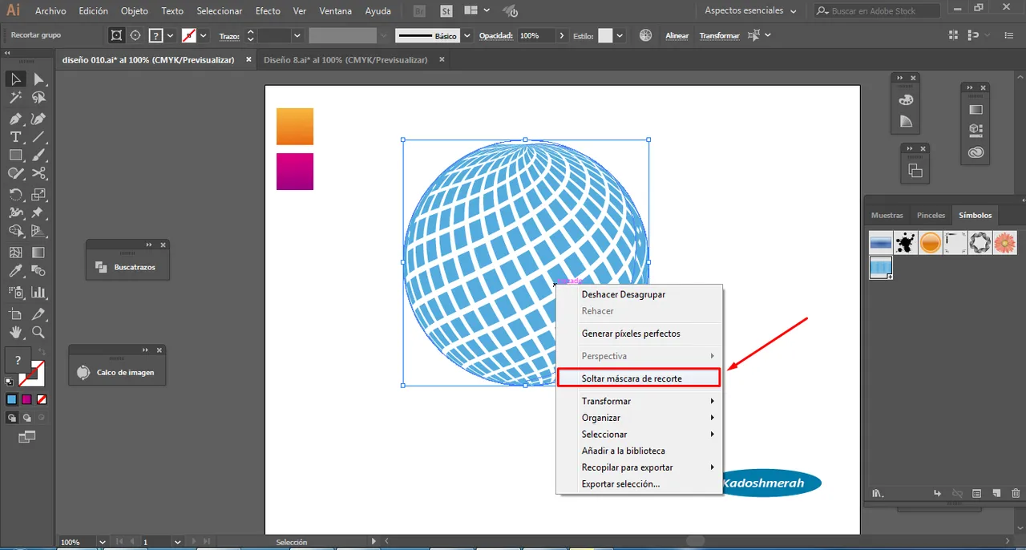Click the Alinear link in control bar
This screenshot has width=1026, height=550.
[677, 36]
